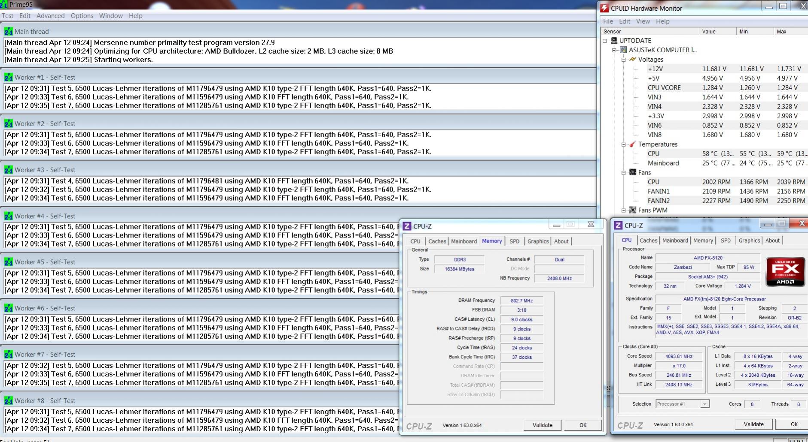This screenshot has width=808, height=442.
Task: Click the CPU-Z processor window title icon
Action: [x=618, y=226]
